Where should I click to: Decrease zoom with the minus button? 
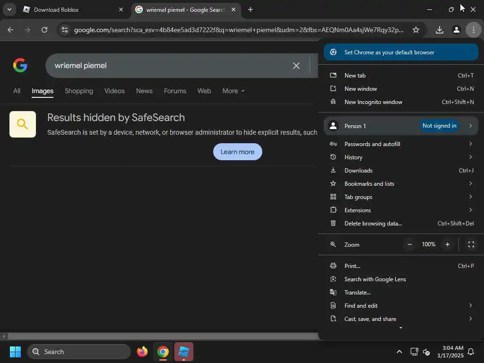pos(410,244)
